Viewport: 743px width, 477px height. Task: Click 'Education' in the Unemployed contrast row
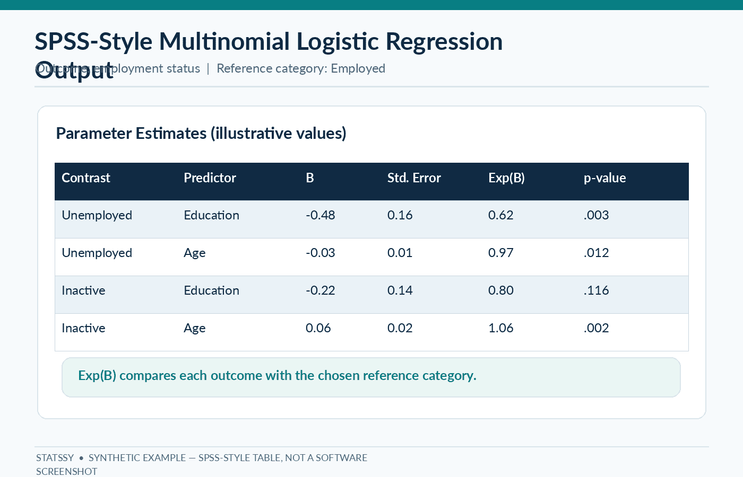(x=211, y=215)
